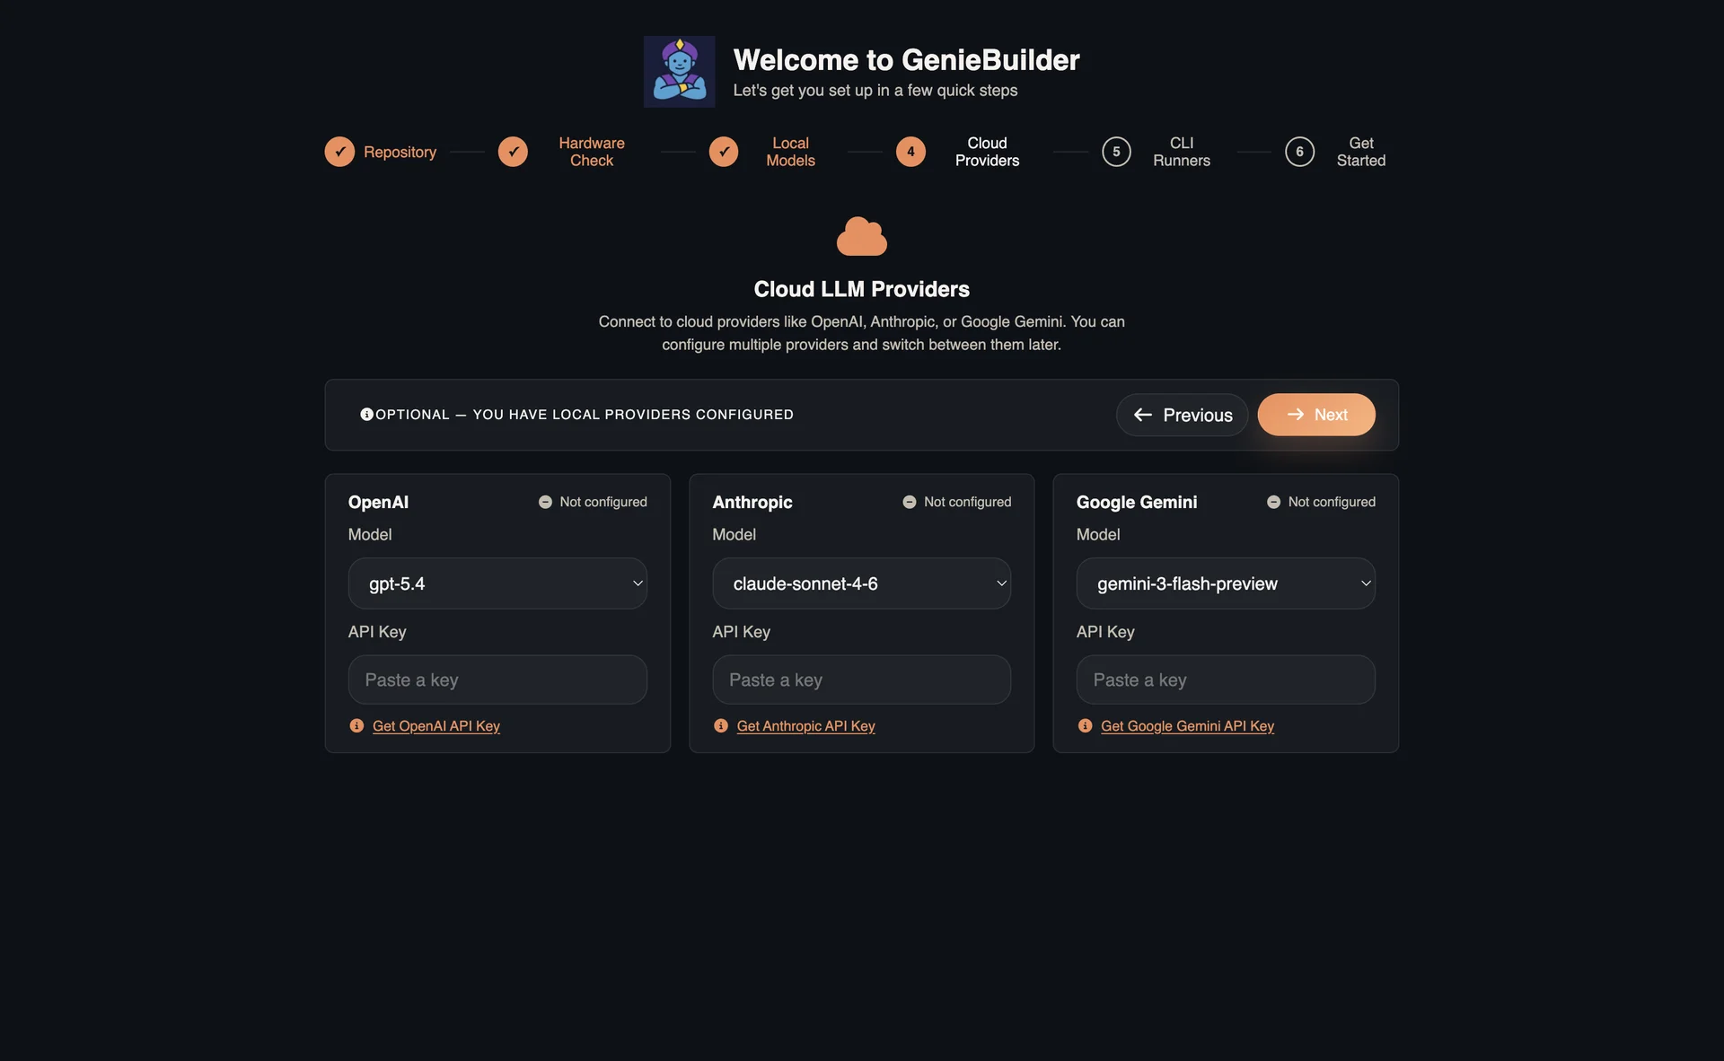Click the Hardware Check step checkmark

pos(513,152)
